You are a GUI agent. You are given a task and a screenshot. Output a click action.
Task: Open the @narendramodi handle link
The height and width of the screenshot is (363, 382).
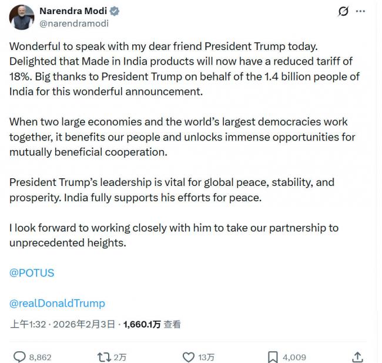pyautogui.click(x=73, y=24)
